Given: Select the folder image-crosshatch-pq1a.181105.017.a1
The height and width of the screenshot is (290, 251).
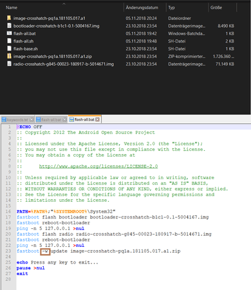Looking at the screenshot, I should pyautogui.click(x=50, y=18).
